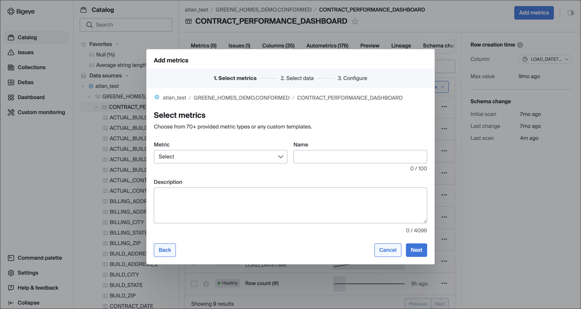Click the Row creation time info icon
Viewport: 581px width, 309px height.
[520, 45]
